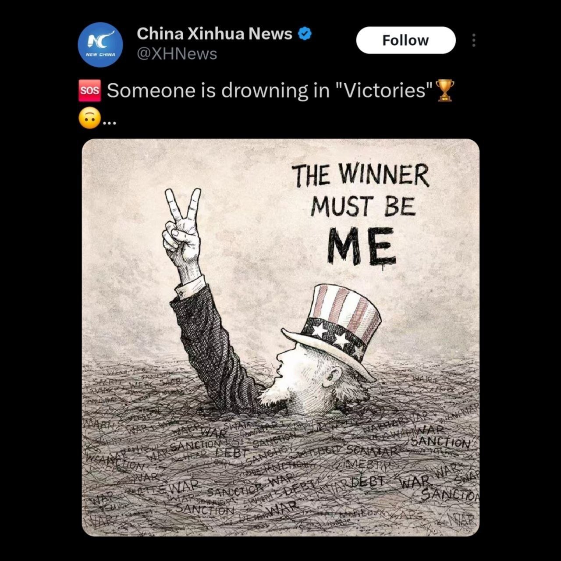Open the three-dot more options menu
Viewport: 561px width, 561px height.
pyautogui.click(x=473, y=40)
